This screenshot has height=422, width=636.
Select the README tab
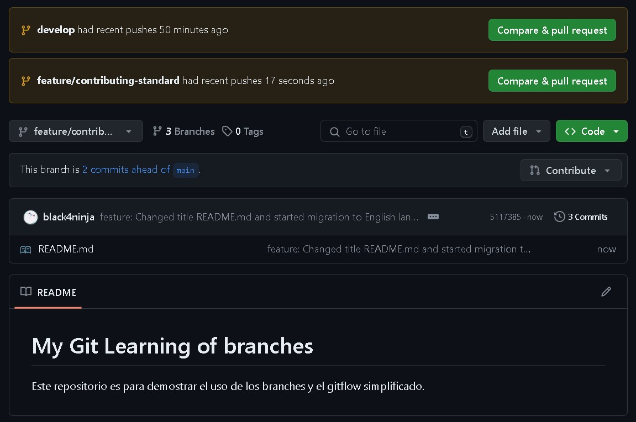(x=49, y=292)
